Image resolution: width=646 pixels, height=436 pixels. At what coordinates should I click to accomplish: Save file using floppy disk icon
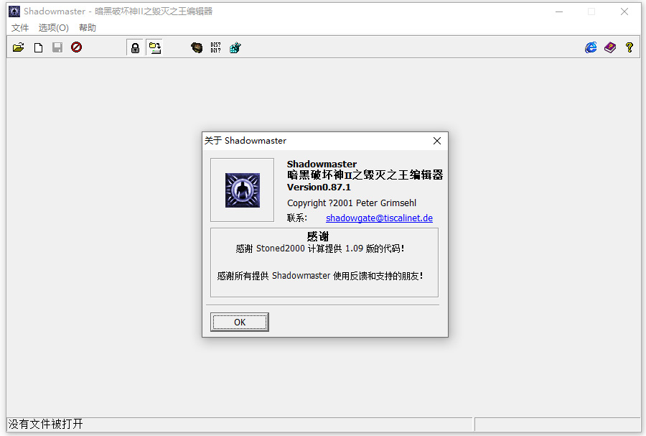pos(57,48)
